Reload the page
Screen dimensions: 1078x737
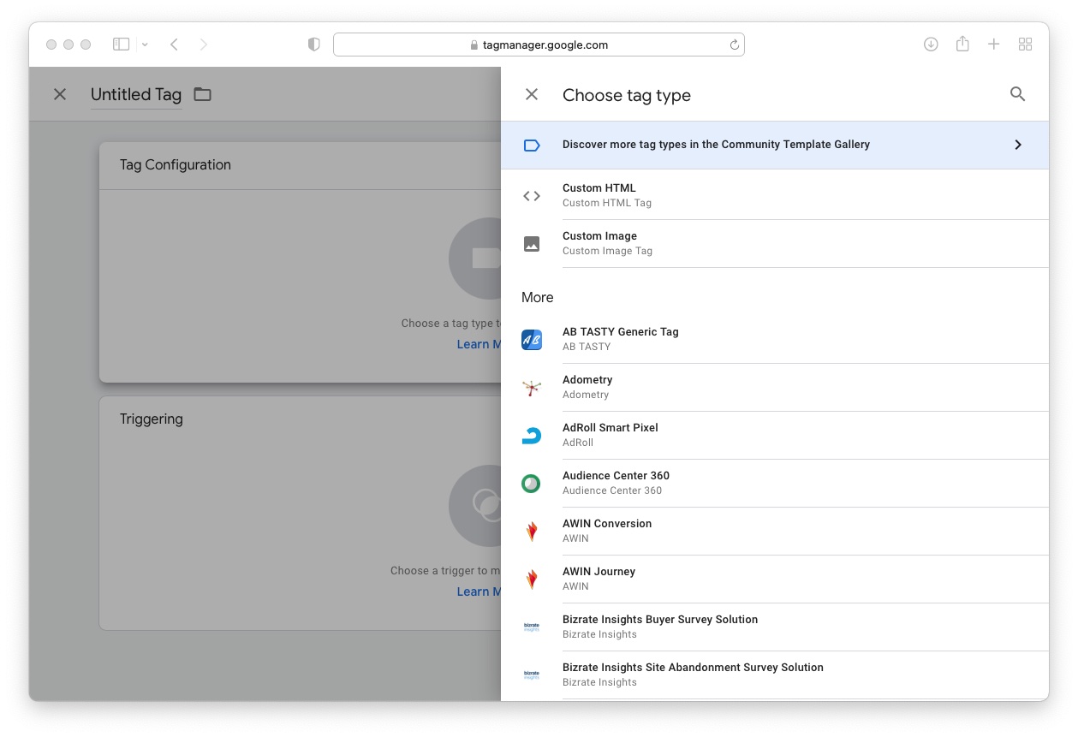[734, 45]
